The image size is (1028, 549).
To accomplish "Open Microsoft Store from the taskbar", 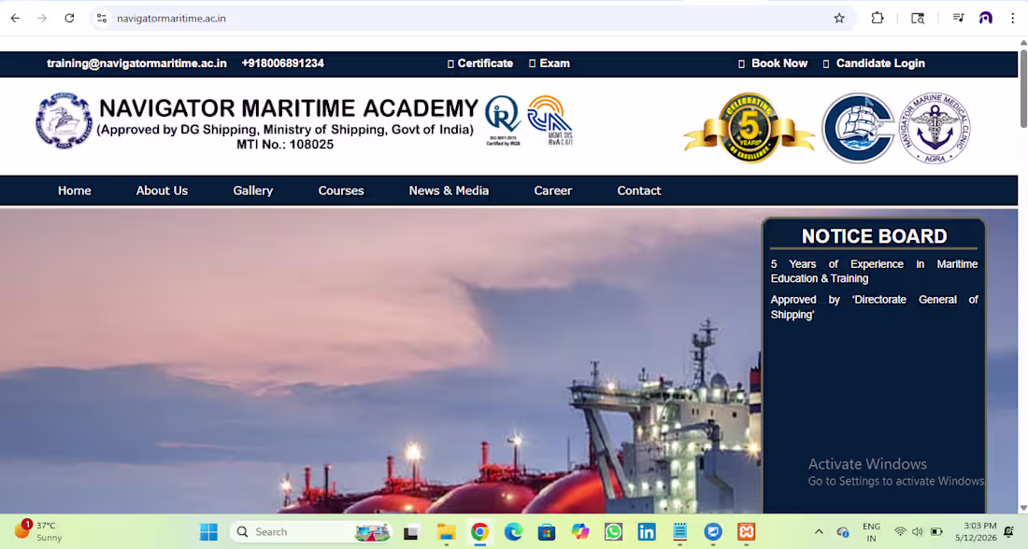I will (x=546, y=532).
